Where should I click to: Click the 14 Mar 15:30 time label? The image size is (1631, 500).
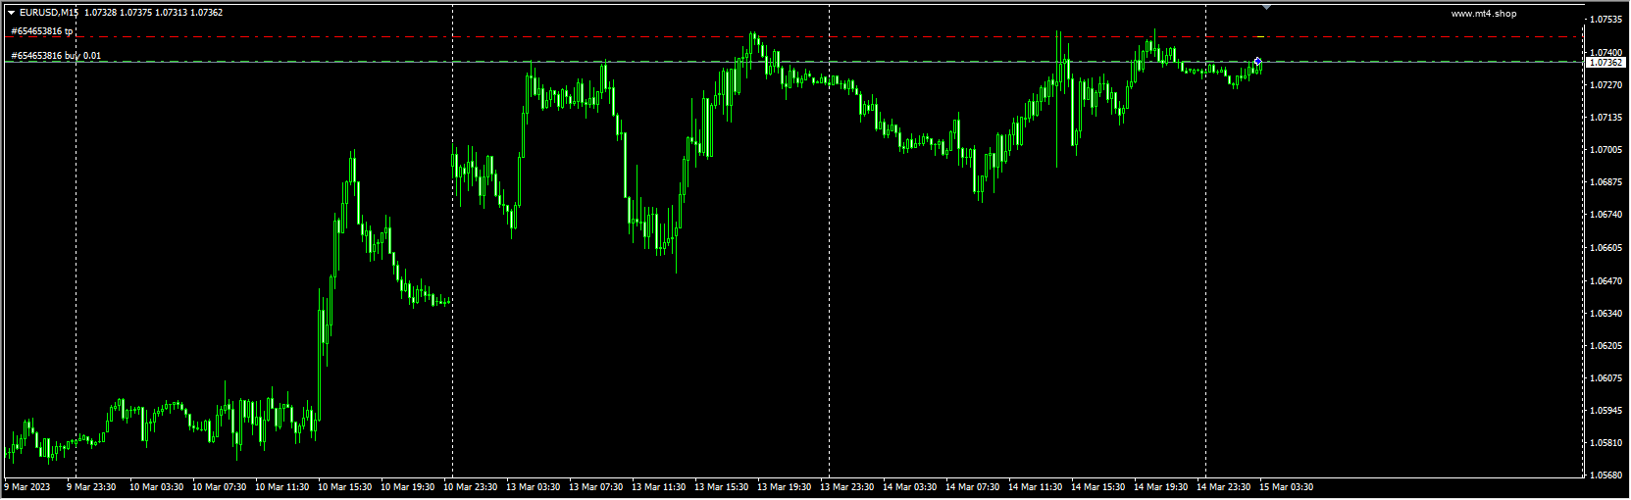(1097, 487)
